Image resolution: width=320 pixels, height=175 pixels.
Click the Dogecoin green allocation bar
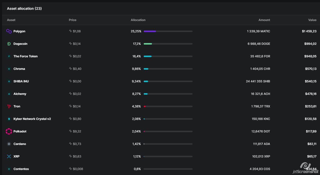click(148, 44)
